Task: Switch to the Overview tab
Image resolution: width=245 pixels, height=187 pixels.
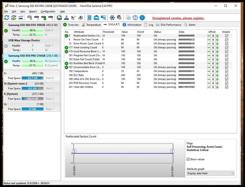Action: tap(71, 25)
